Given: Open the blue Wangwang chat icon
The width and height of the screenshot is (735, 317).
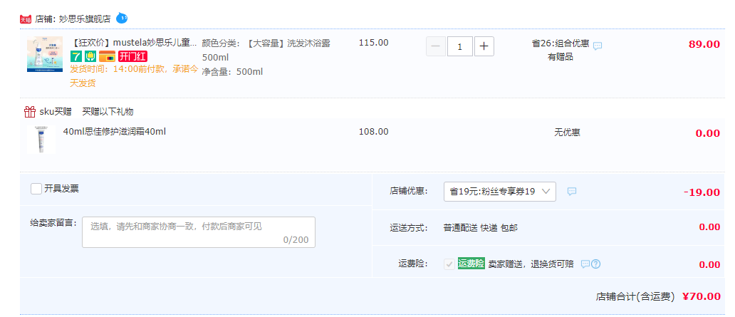Looking at the screenshot, I should click(122, 19).
